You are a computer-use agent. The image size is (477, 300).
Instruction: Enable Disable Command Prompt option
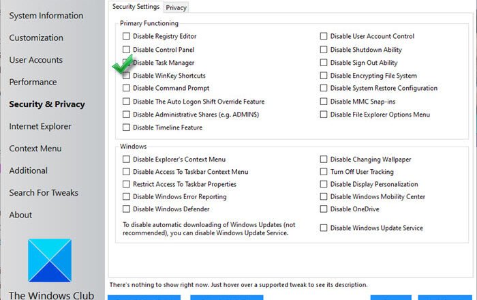126,88
